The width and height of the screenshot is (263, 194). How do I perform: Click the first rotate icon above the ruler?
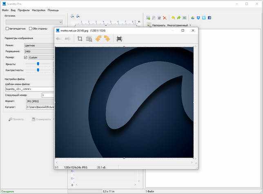(x=72, y=16)
